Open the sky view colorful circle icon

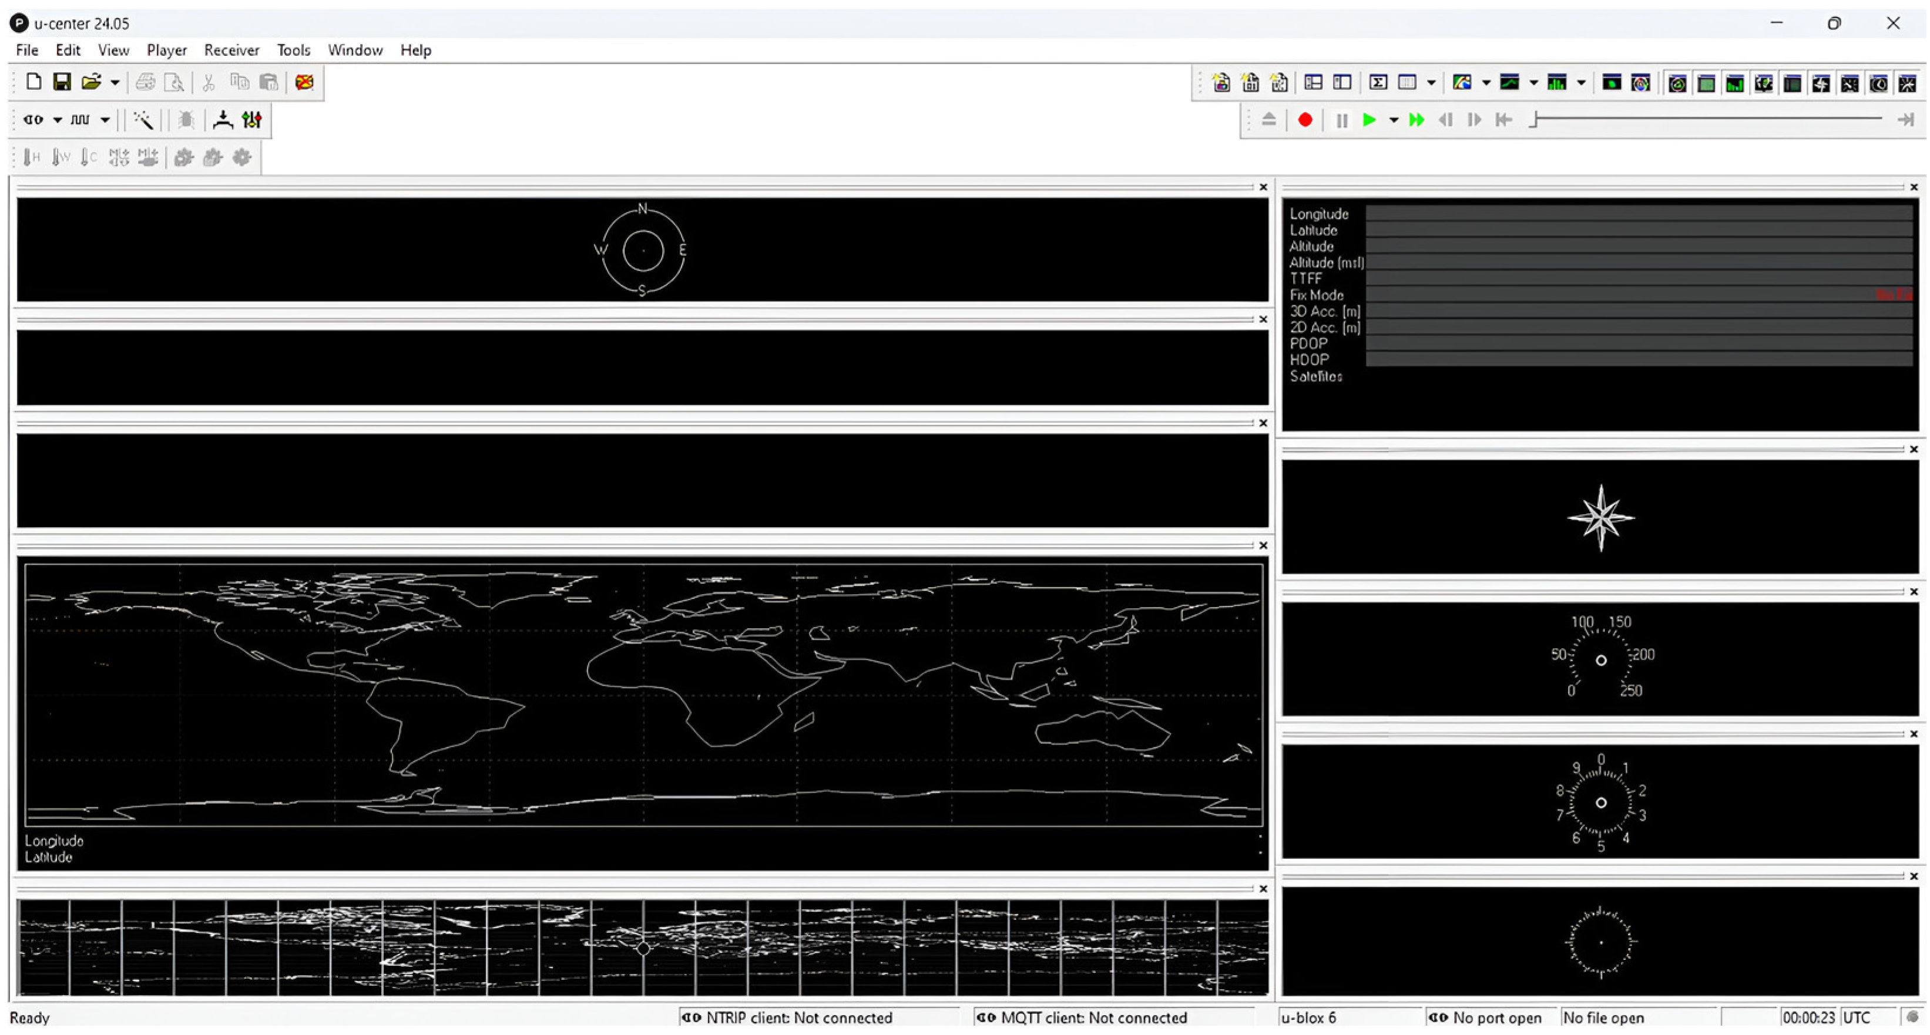tap(1641, 83)
